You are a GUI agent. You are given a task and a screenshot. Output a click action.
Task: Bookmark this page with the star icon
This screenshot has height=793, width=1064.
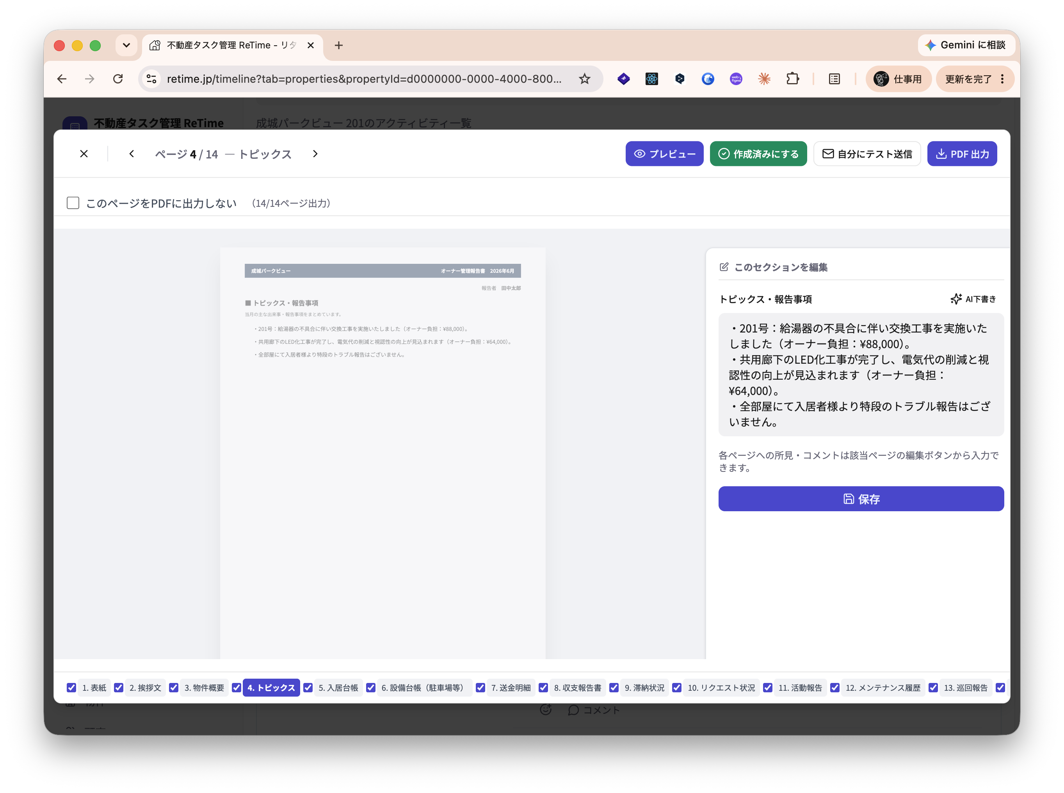(584, 79)
